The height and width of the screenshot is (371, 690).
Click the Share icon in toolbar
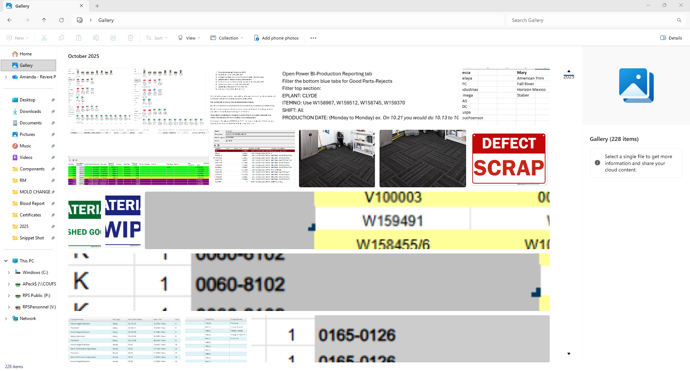[113, 38]
